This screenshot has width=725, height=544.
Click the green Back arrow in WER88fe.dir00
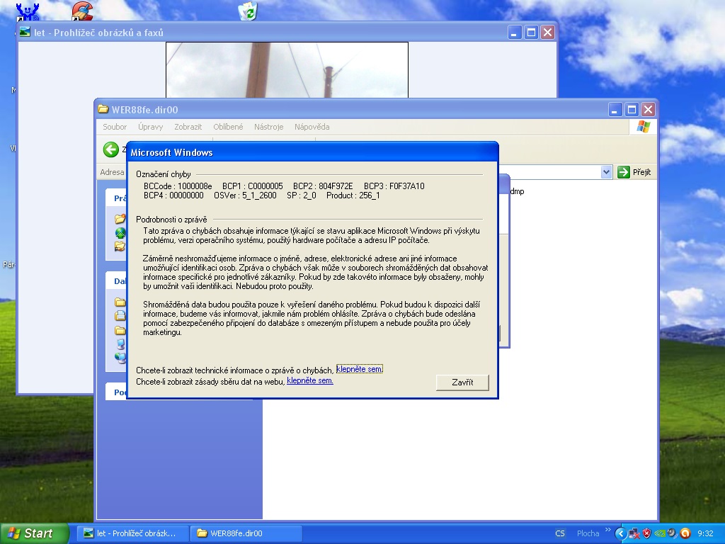111,149
